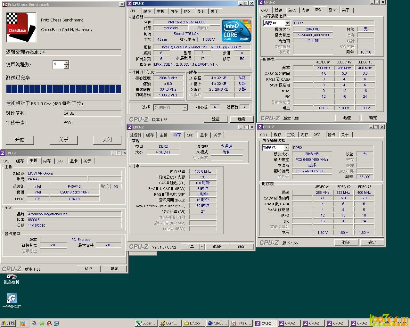
Task: Click the memory size '4 GBytes' value
Action: click(163, 152)
